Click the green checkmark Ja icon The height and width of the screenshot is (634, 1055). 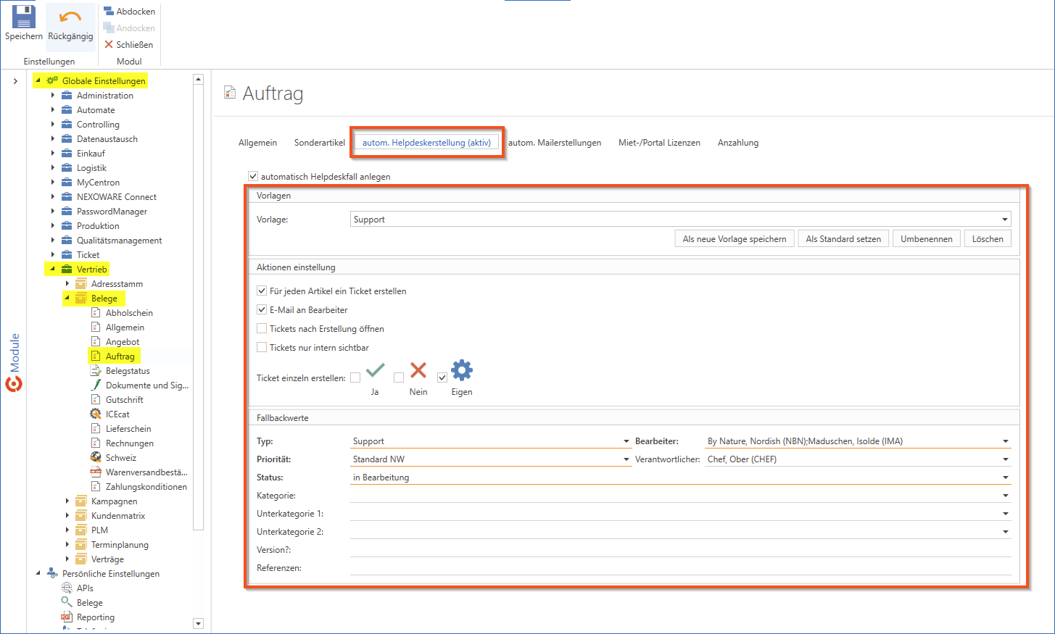(x=375, y=370)
